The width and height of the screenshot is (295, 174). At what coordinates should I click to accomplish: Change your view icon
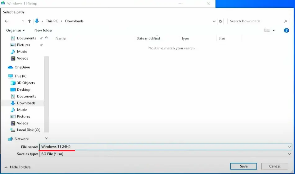[267, 30]
